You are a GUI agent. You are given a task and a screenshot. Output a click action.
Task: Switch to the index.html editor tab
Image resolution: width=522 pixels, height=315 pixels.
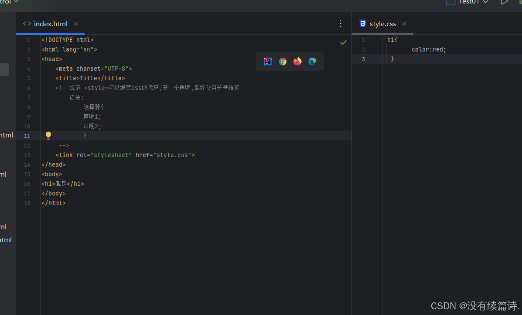pos(51,24)
